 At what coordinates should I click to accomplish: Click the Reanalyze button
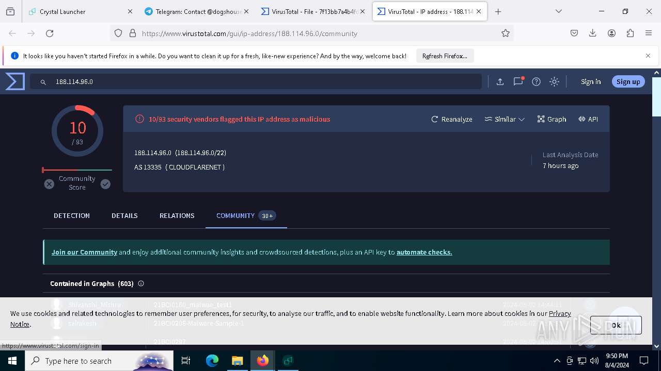[452, 119]
